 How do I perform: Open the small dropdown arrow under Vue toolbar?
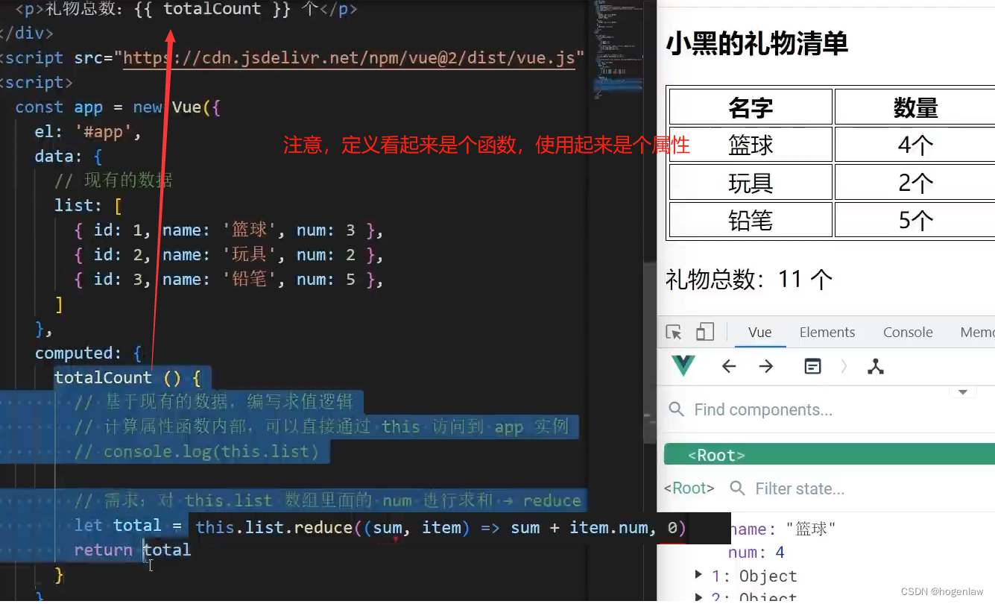(963, 392)
